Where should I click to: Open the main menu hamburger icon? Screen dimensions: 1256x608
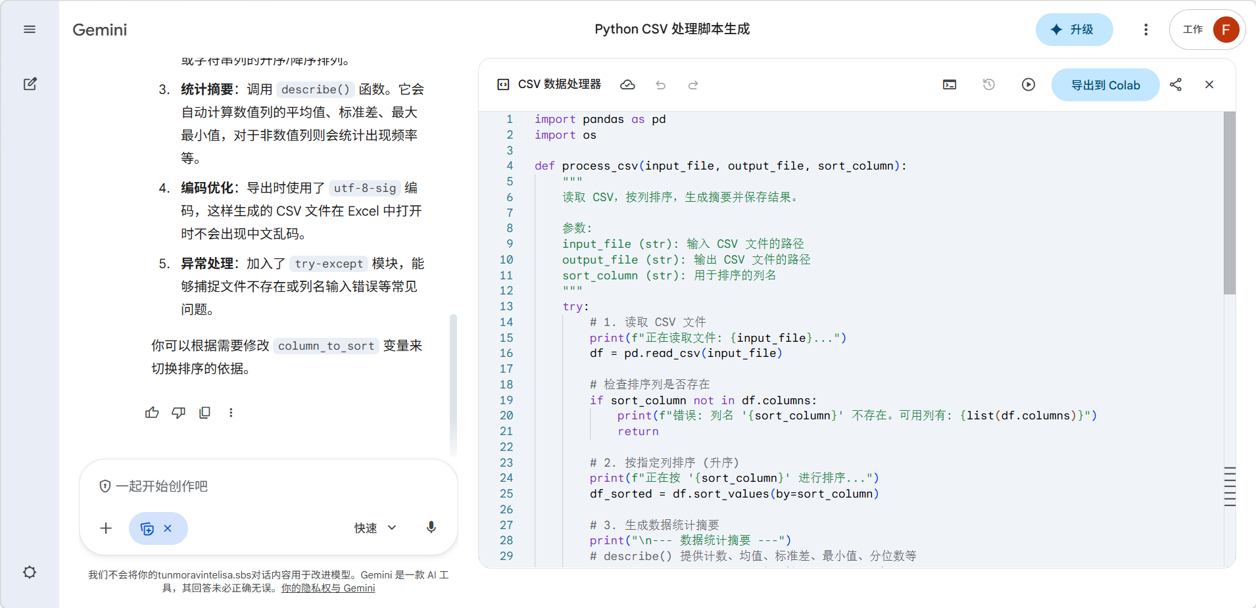click(30, 30)
